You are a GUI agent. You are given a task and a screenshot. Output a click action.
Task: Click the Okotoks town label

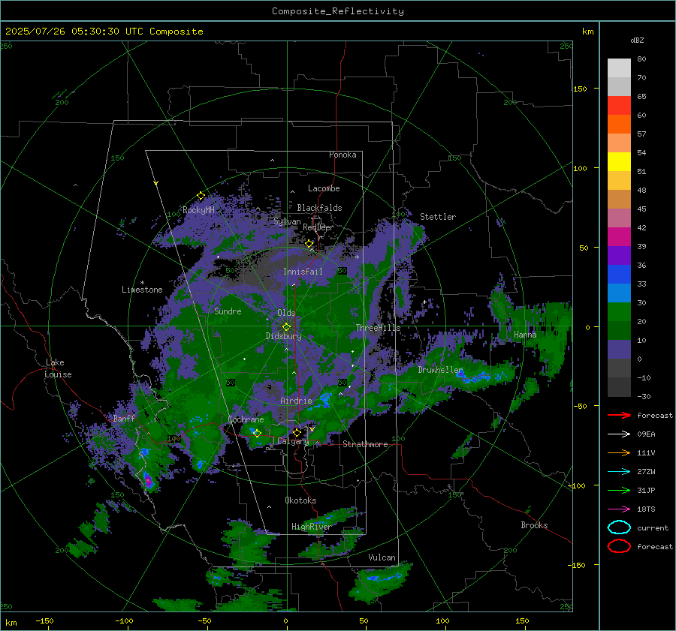pyautogui.click(x=300, y=500)
